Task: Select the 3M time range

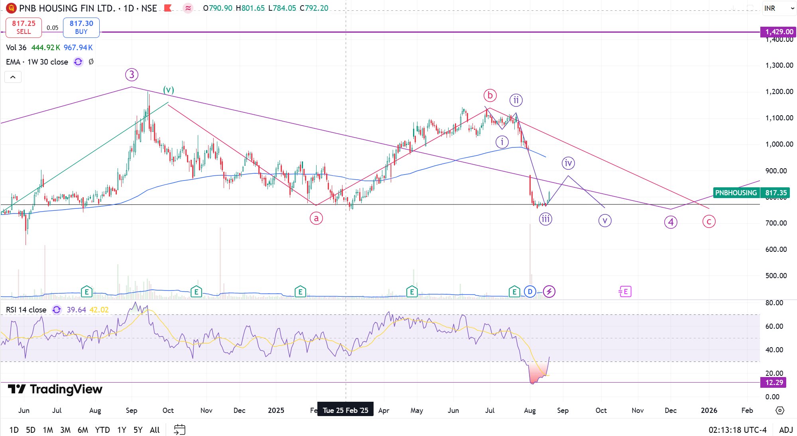Action: pyautogui.click(x=65, y=430)
